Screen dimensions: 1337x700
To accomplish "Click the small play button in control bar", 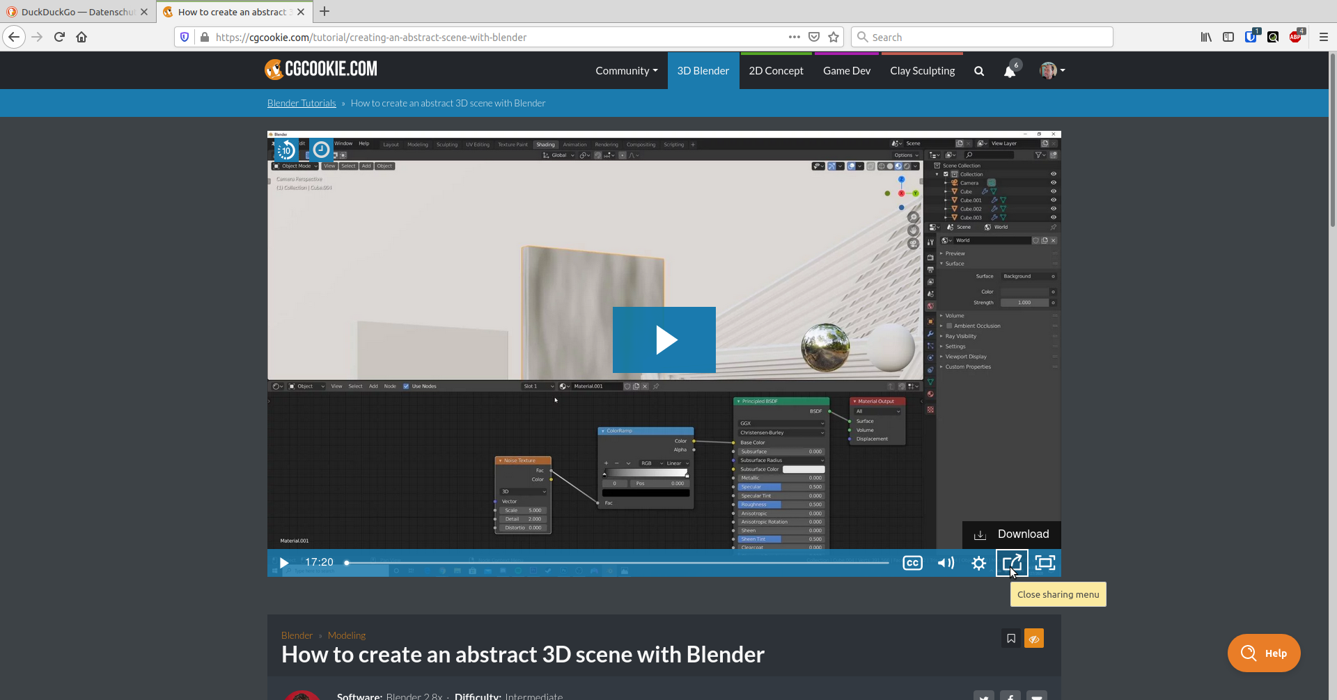I will (x=284, y=562).
